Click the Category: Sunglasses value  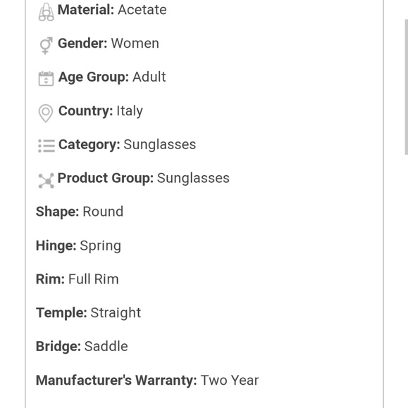click(x=159, y=144)
